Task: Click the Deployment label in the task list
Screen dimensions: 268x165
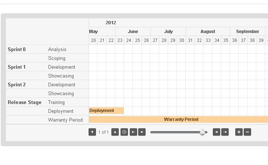Action: tap(61, 111)
